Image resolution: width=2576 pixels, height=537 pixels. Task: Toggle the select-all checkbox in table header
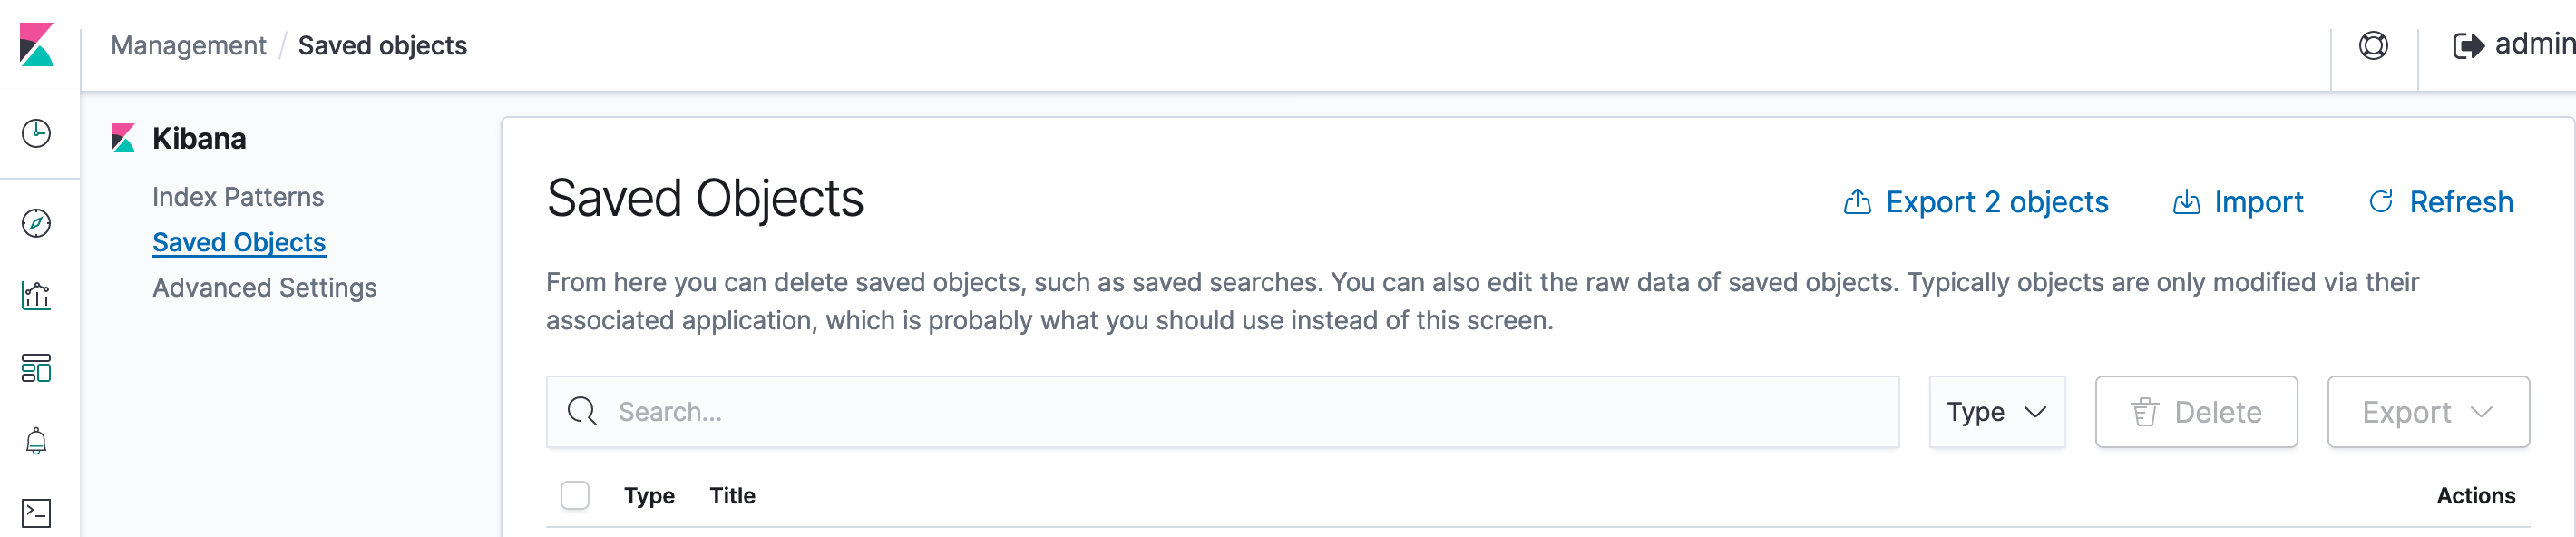tap(575, 495)
